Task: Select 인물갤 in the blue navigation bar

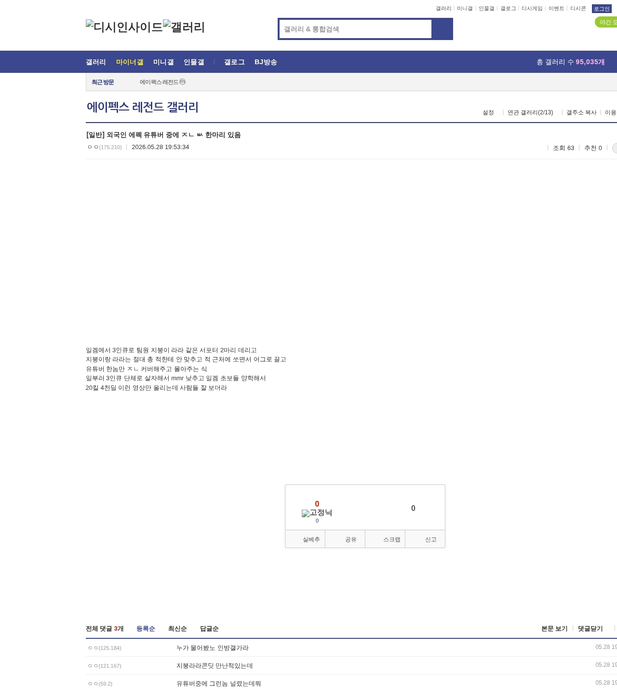Action: click(194, 62)
